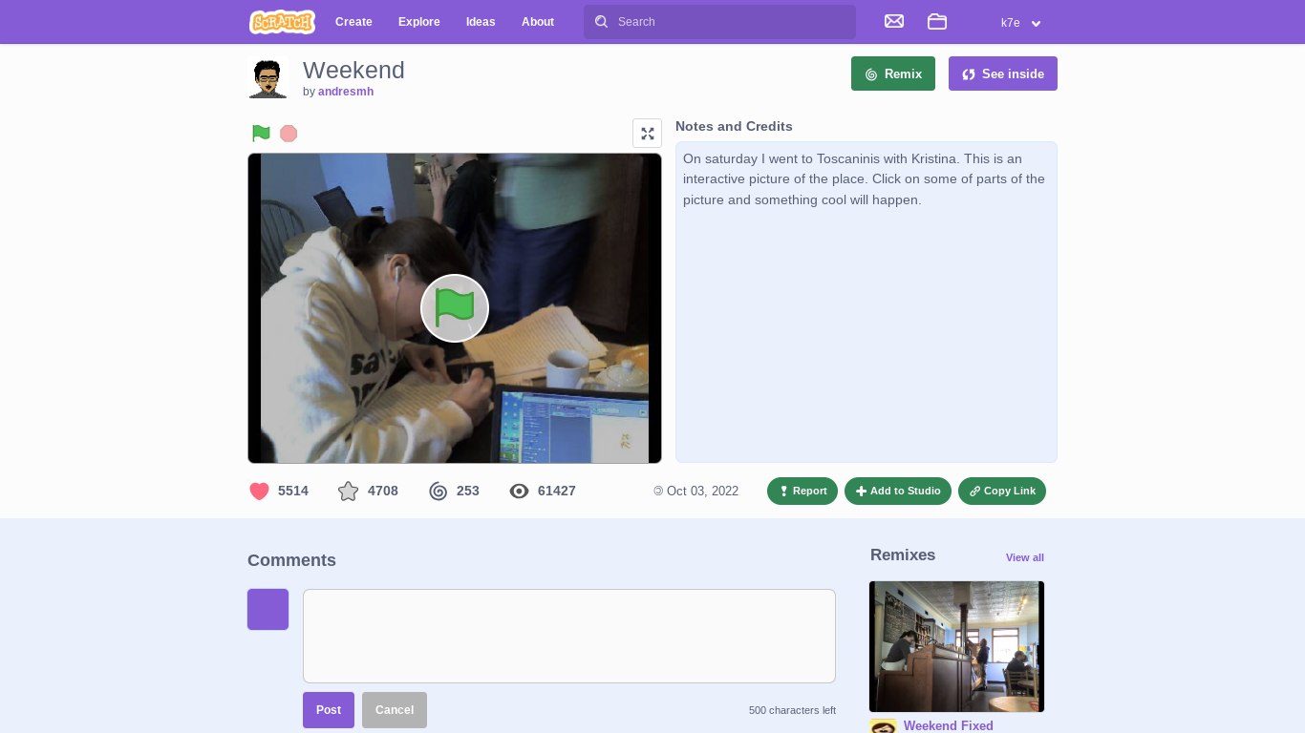
Task: Click the Copy Link button
Action: pos(1001,491)
